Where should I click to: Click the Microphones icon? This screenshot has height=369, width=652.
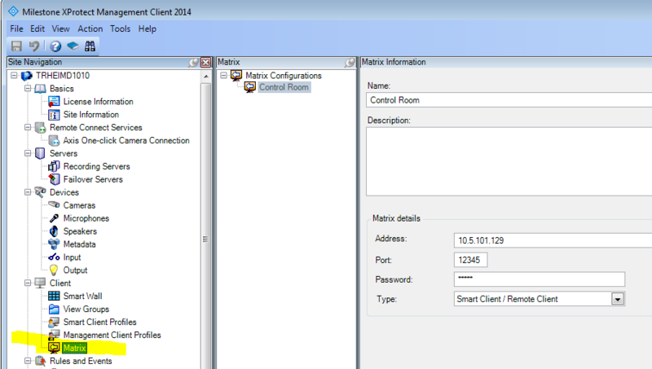pos(54,218)
